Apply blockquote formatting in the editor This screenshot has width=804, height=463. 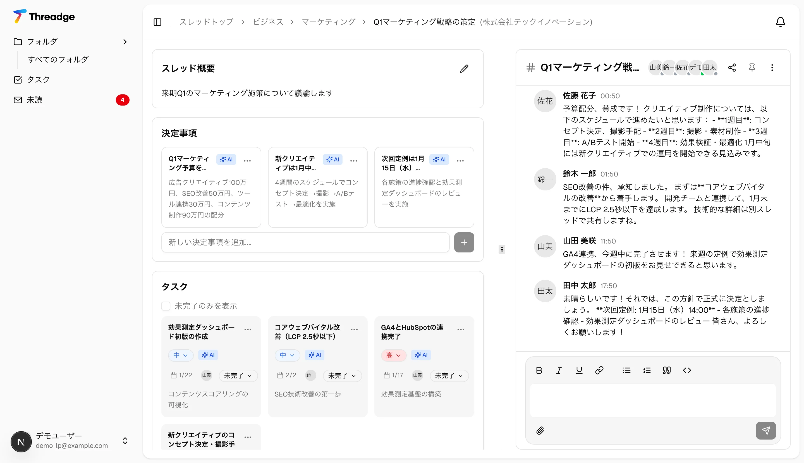pyautogui.click(x=667, y=370)
